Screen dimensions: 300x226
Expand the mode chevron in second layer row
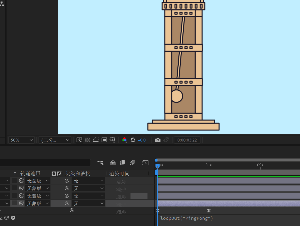coord(7,188)
